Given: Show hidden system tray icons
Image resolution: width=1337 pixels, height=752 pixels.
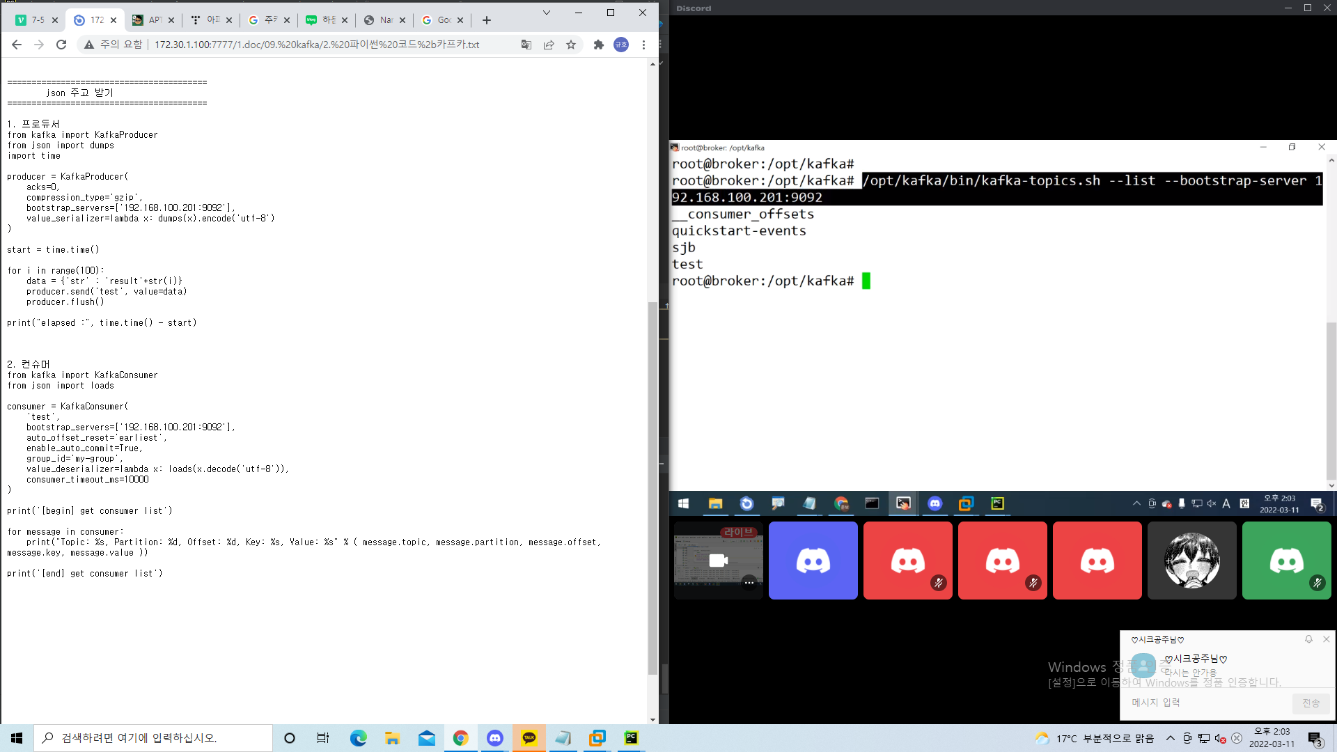Looking at the screenshot, I should point(1171,738).
